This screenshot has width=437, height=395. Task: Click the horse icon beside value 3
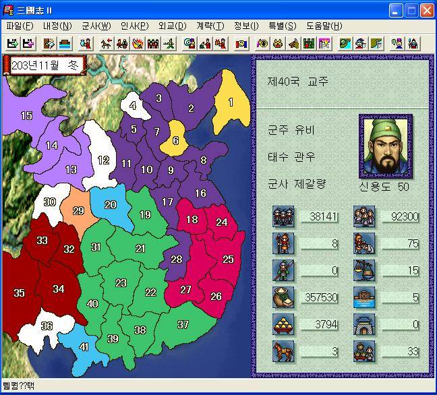(283, 351)
